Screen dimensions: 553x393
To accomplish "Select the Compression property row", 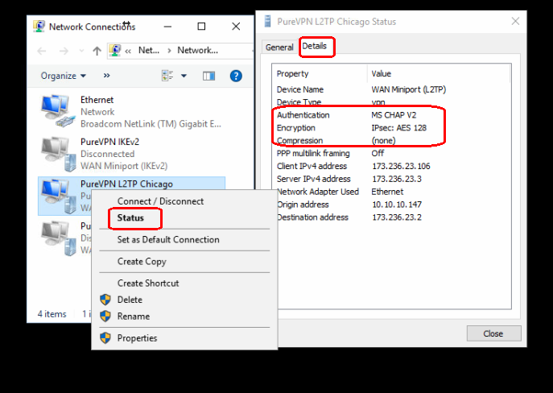I will tap(391, 140).
